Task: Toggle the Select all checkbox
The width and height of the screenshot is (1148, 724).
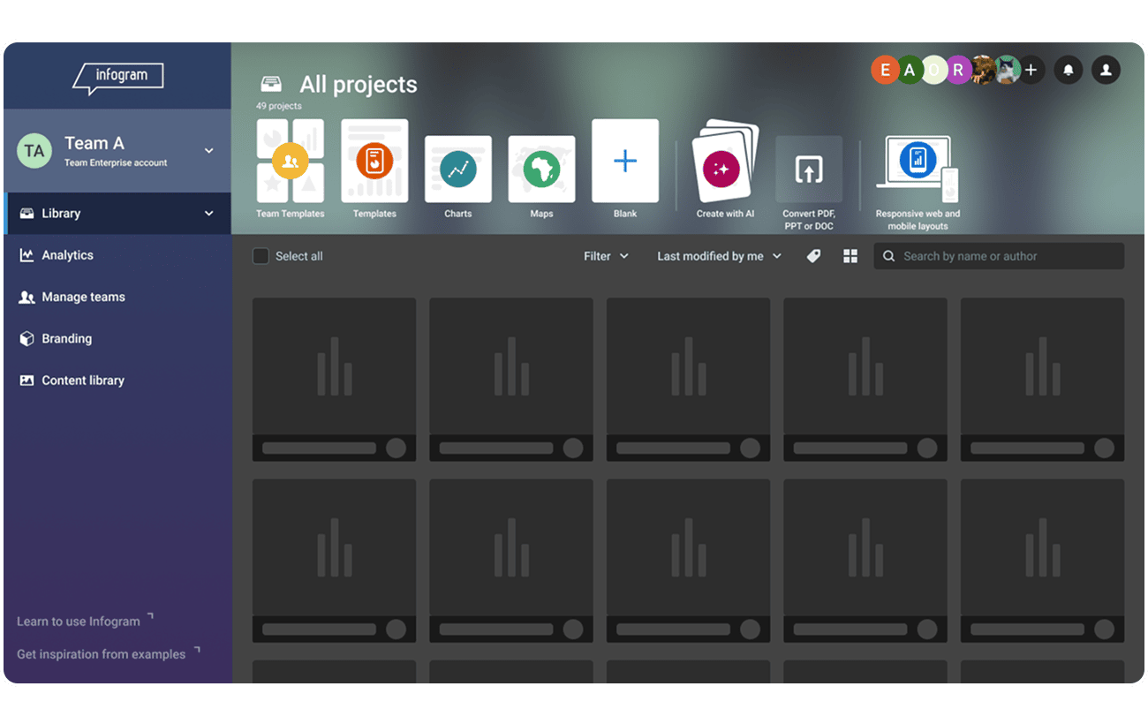Action: click(261, 256)
